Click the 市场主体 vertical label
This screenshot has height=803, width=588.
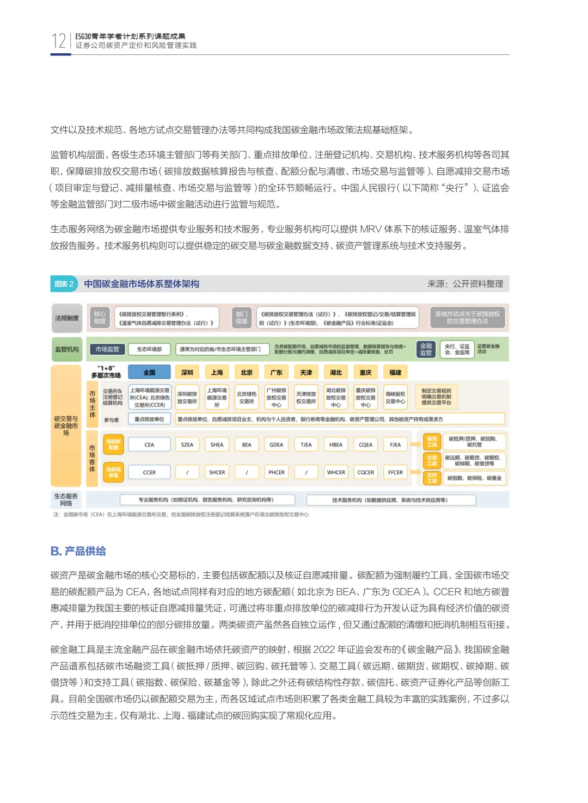pyautogui.click(x=92, y=404)
